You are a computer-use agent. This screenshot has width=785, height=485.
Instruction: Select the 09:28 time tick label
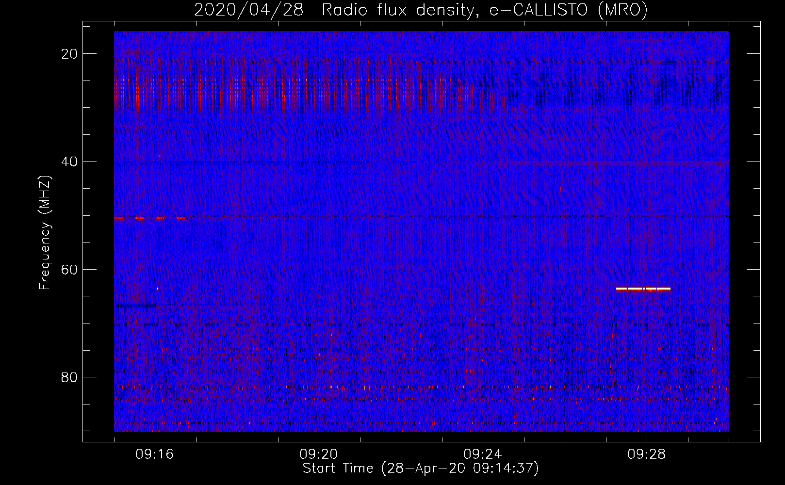point(647,454)
